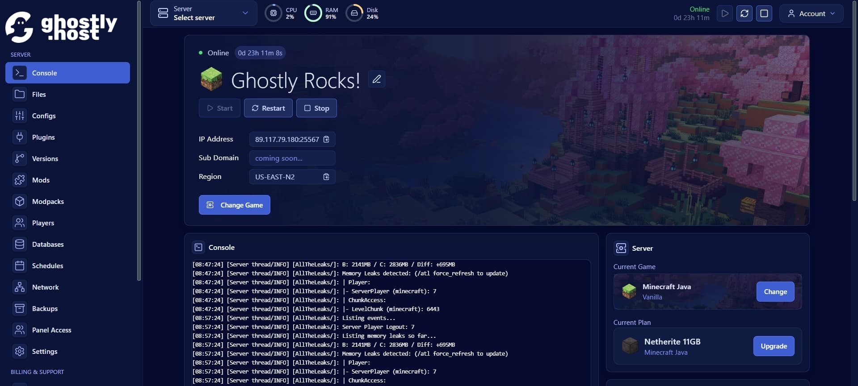Click the Disk usage gauge icon
The width and height of the screenshot is (858, 386).
[x=354, y=13]
